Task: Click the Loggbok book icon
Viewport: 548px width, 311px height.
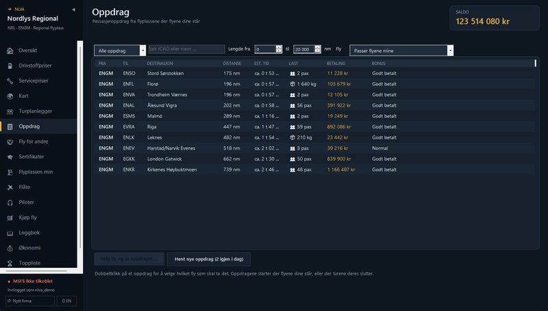Action: (10, 233)
